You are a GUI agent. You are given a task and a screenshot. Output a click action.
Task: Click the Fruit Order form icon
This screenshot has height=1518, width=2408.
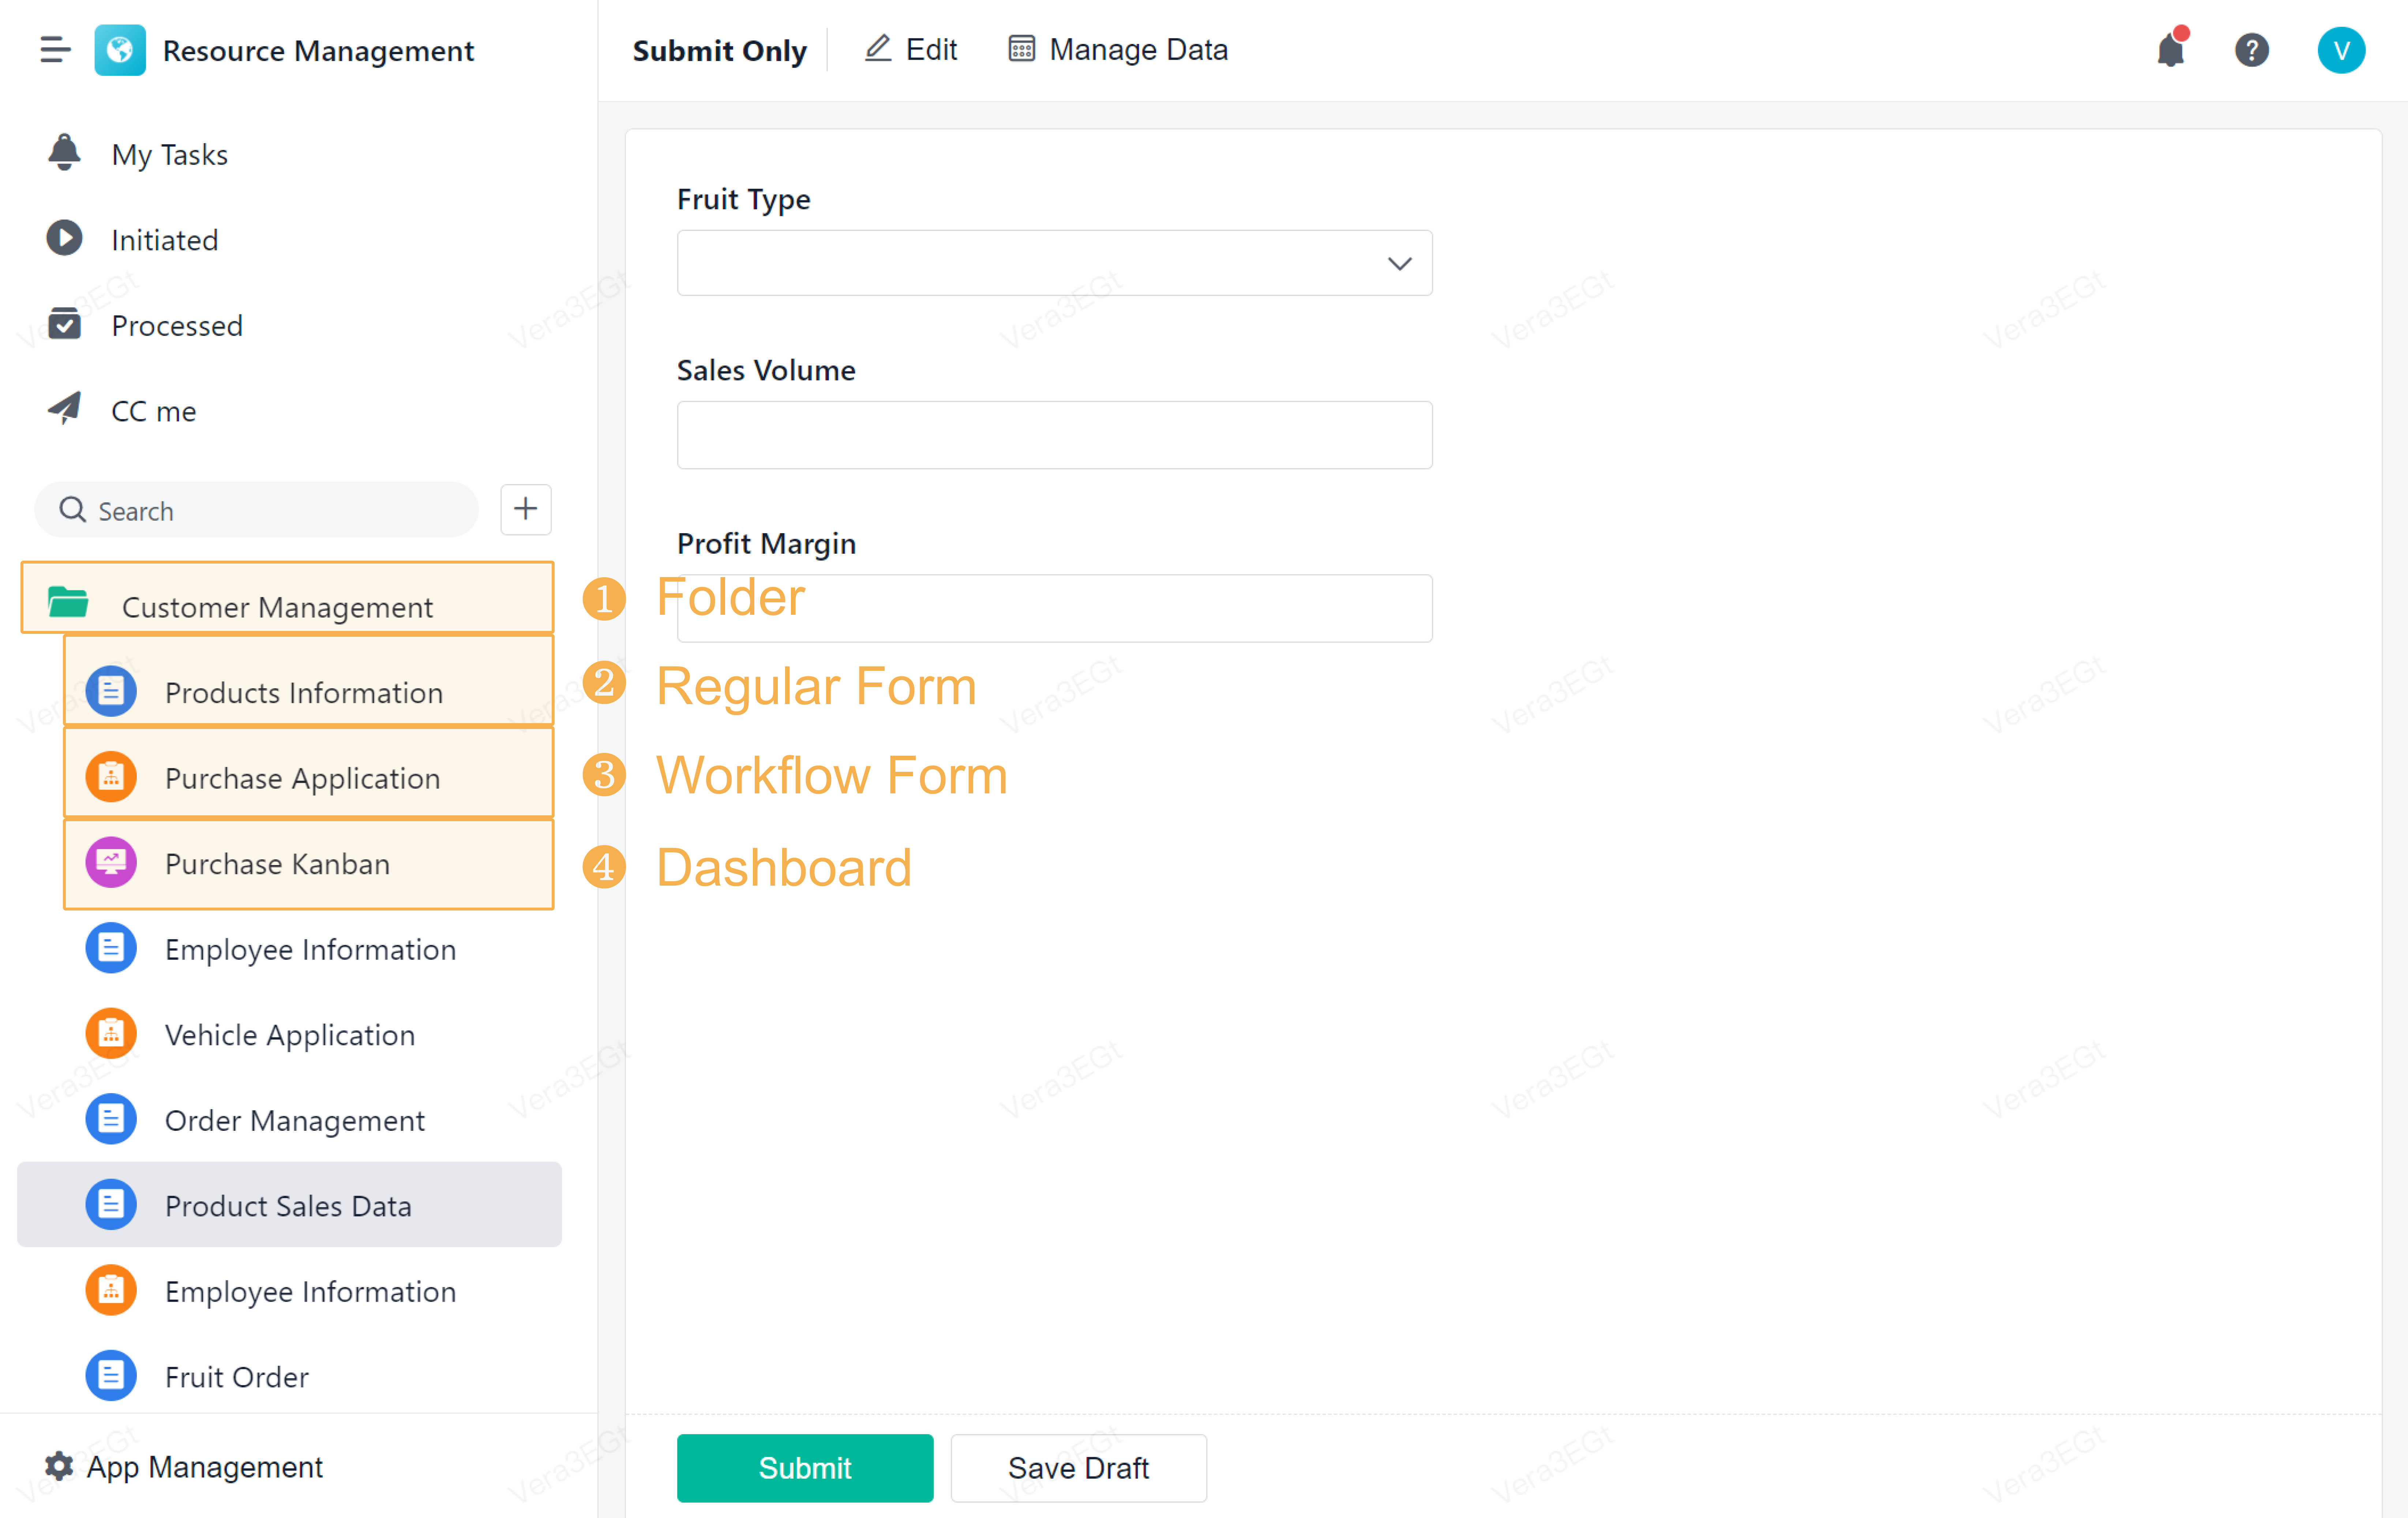pos(110,1376)
